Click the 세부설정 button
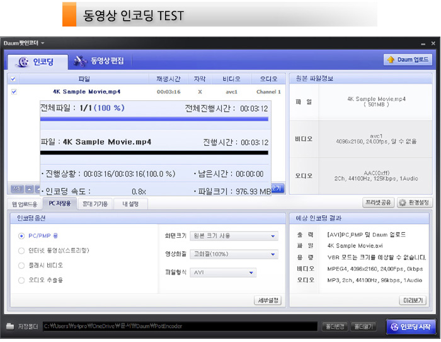The height and width of the screenshot is (342, 441). coord(268,300)
